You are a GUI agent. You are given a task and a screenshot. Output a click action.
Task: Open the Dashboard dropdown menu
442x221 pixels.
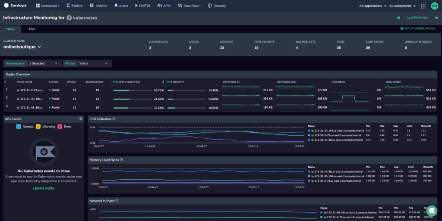point(47,6)
